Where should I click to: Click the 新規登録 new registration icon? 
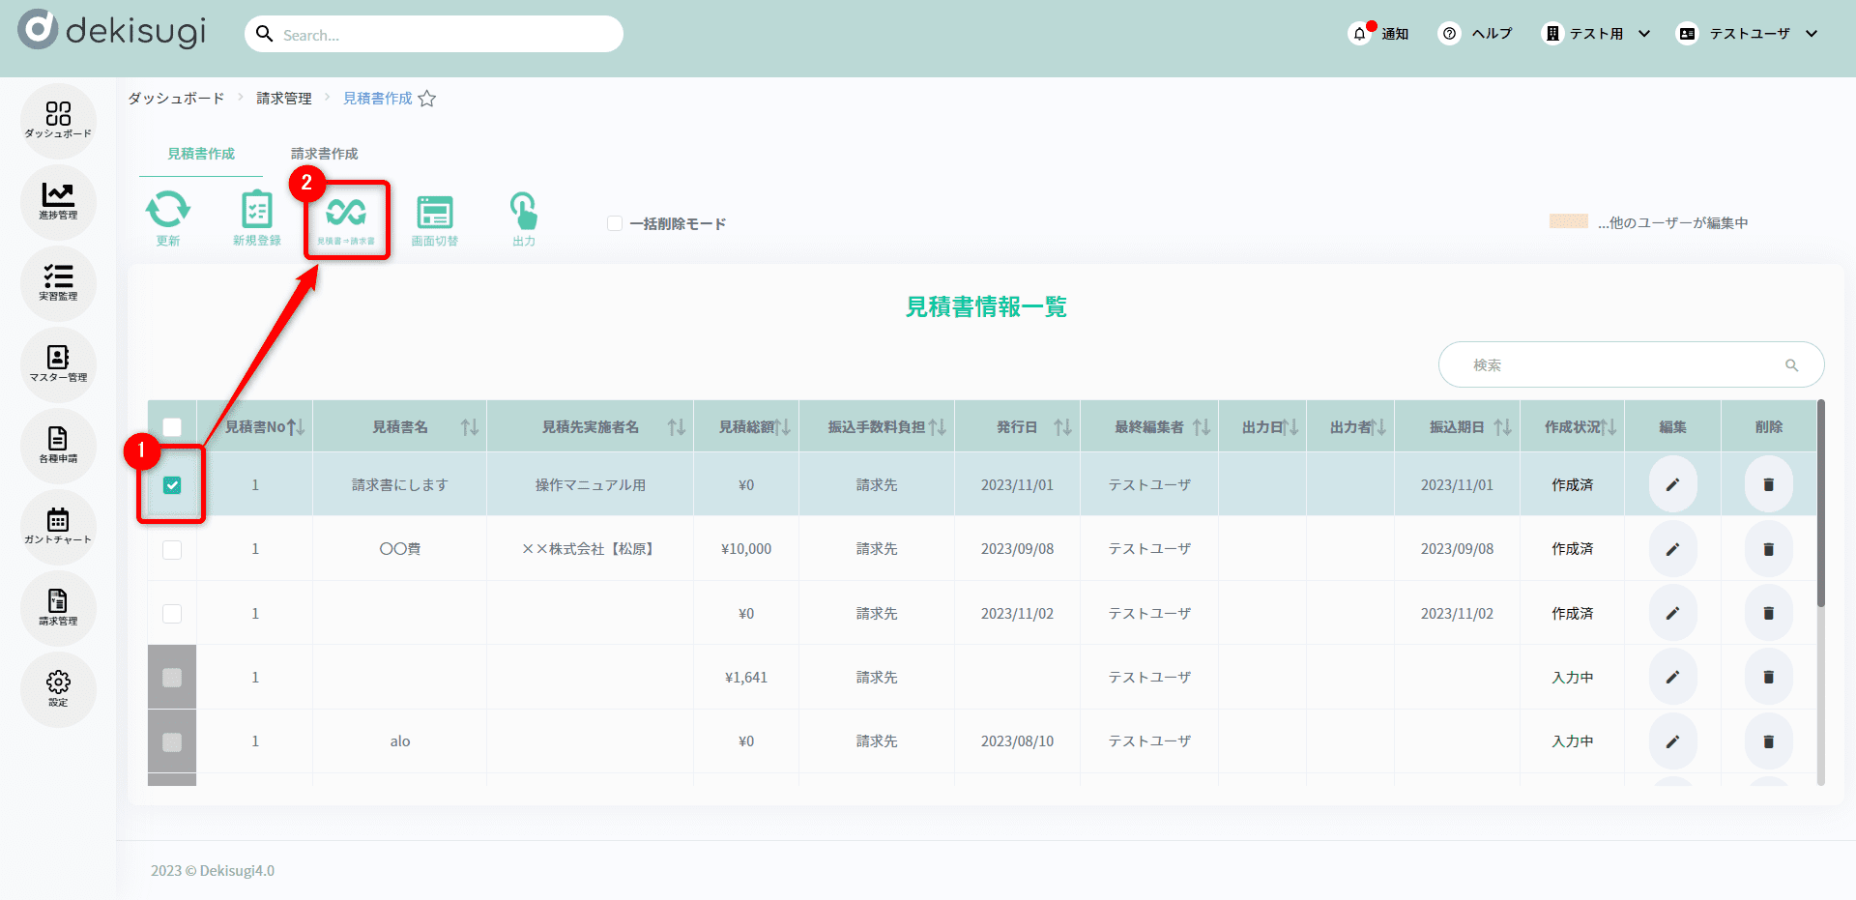[x=256, y=211]
